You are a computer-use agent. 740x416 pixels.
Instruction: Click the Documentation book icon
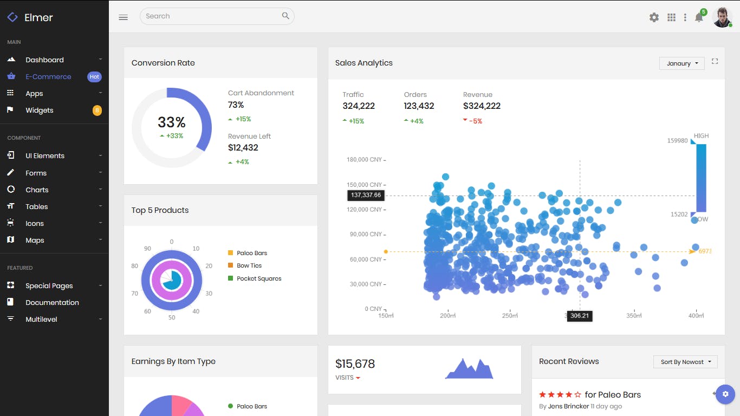click(x=10, y=302)
